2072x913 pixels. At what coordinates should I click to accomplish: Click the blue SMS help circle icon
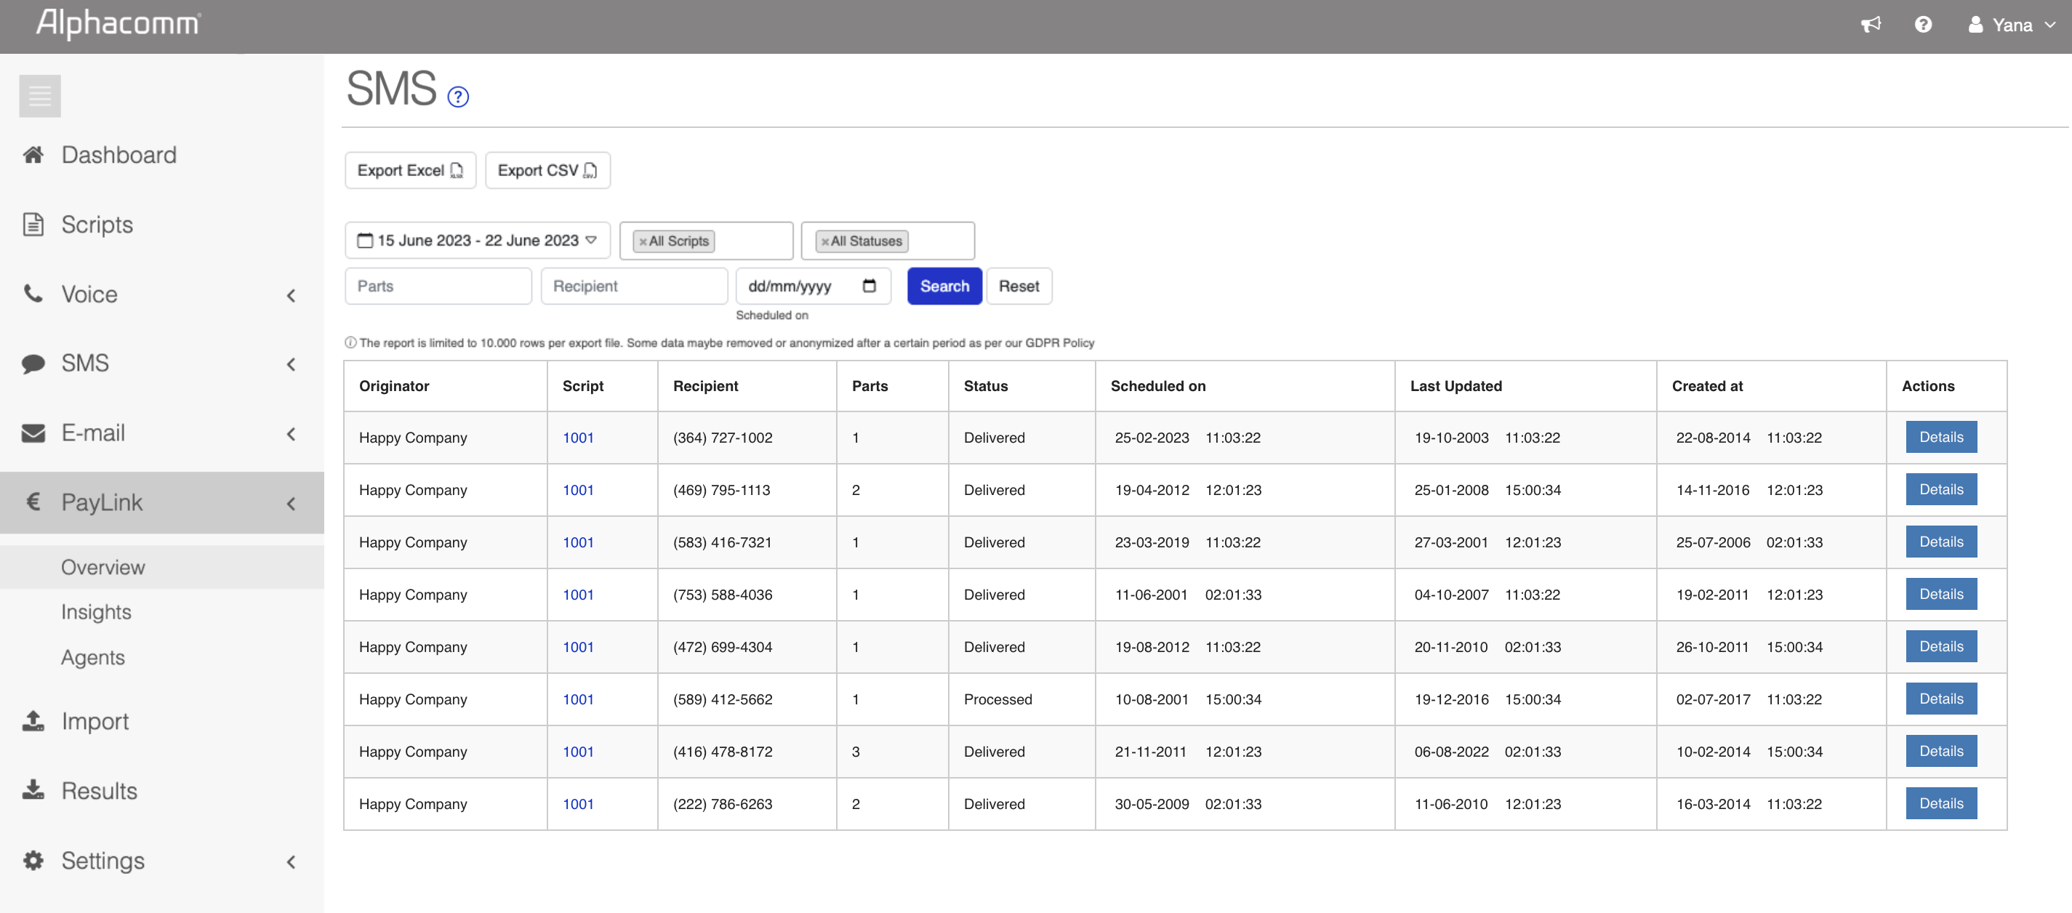(x=458, y=97)
